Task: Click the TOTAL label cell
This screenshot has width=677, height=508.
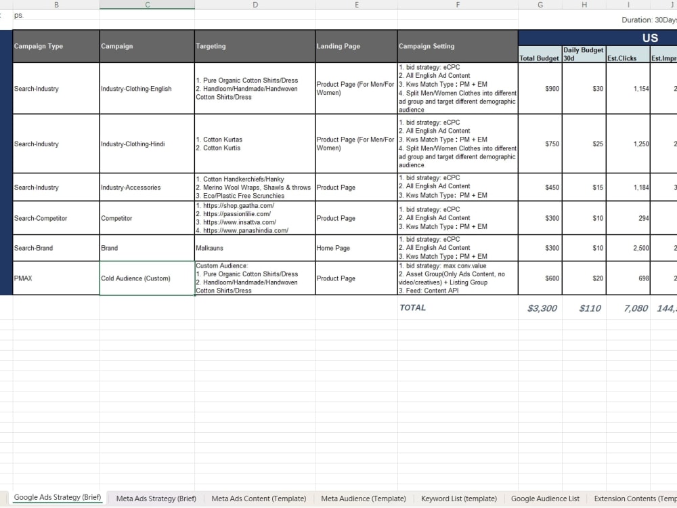Action: pos(458,308)
